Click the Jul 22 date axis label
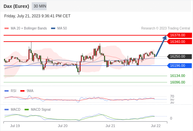 [x=156, y=126]
